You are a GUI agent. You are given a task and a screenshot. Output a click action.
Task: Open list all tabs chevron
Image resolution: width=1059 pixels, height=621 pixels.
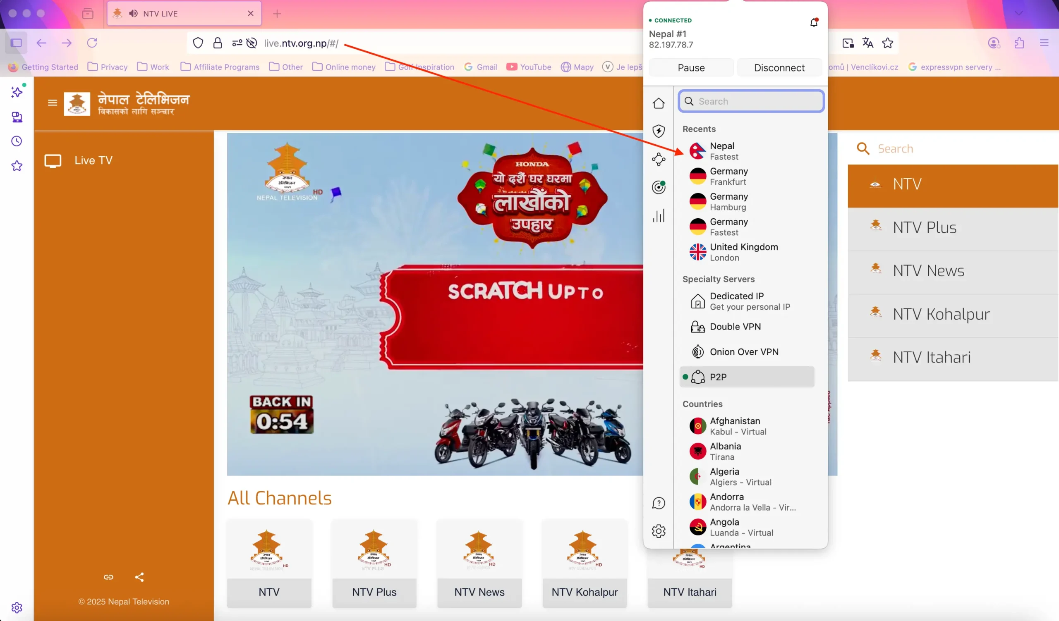coord(1018,13)
